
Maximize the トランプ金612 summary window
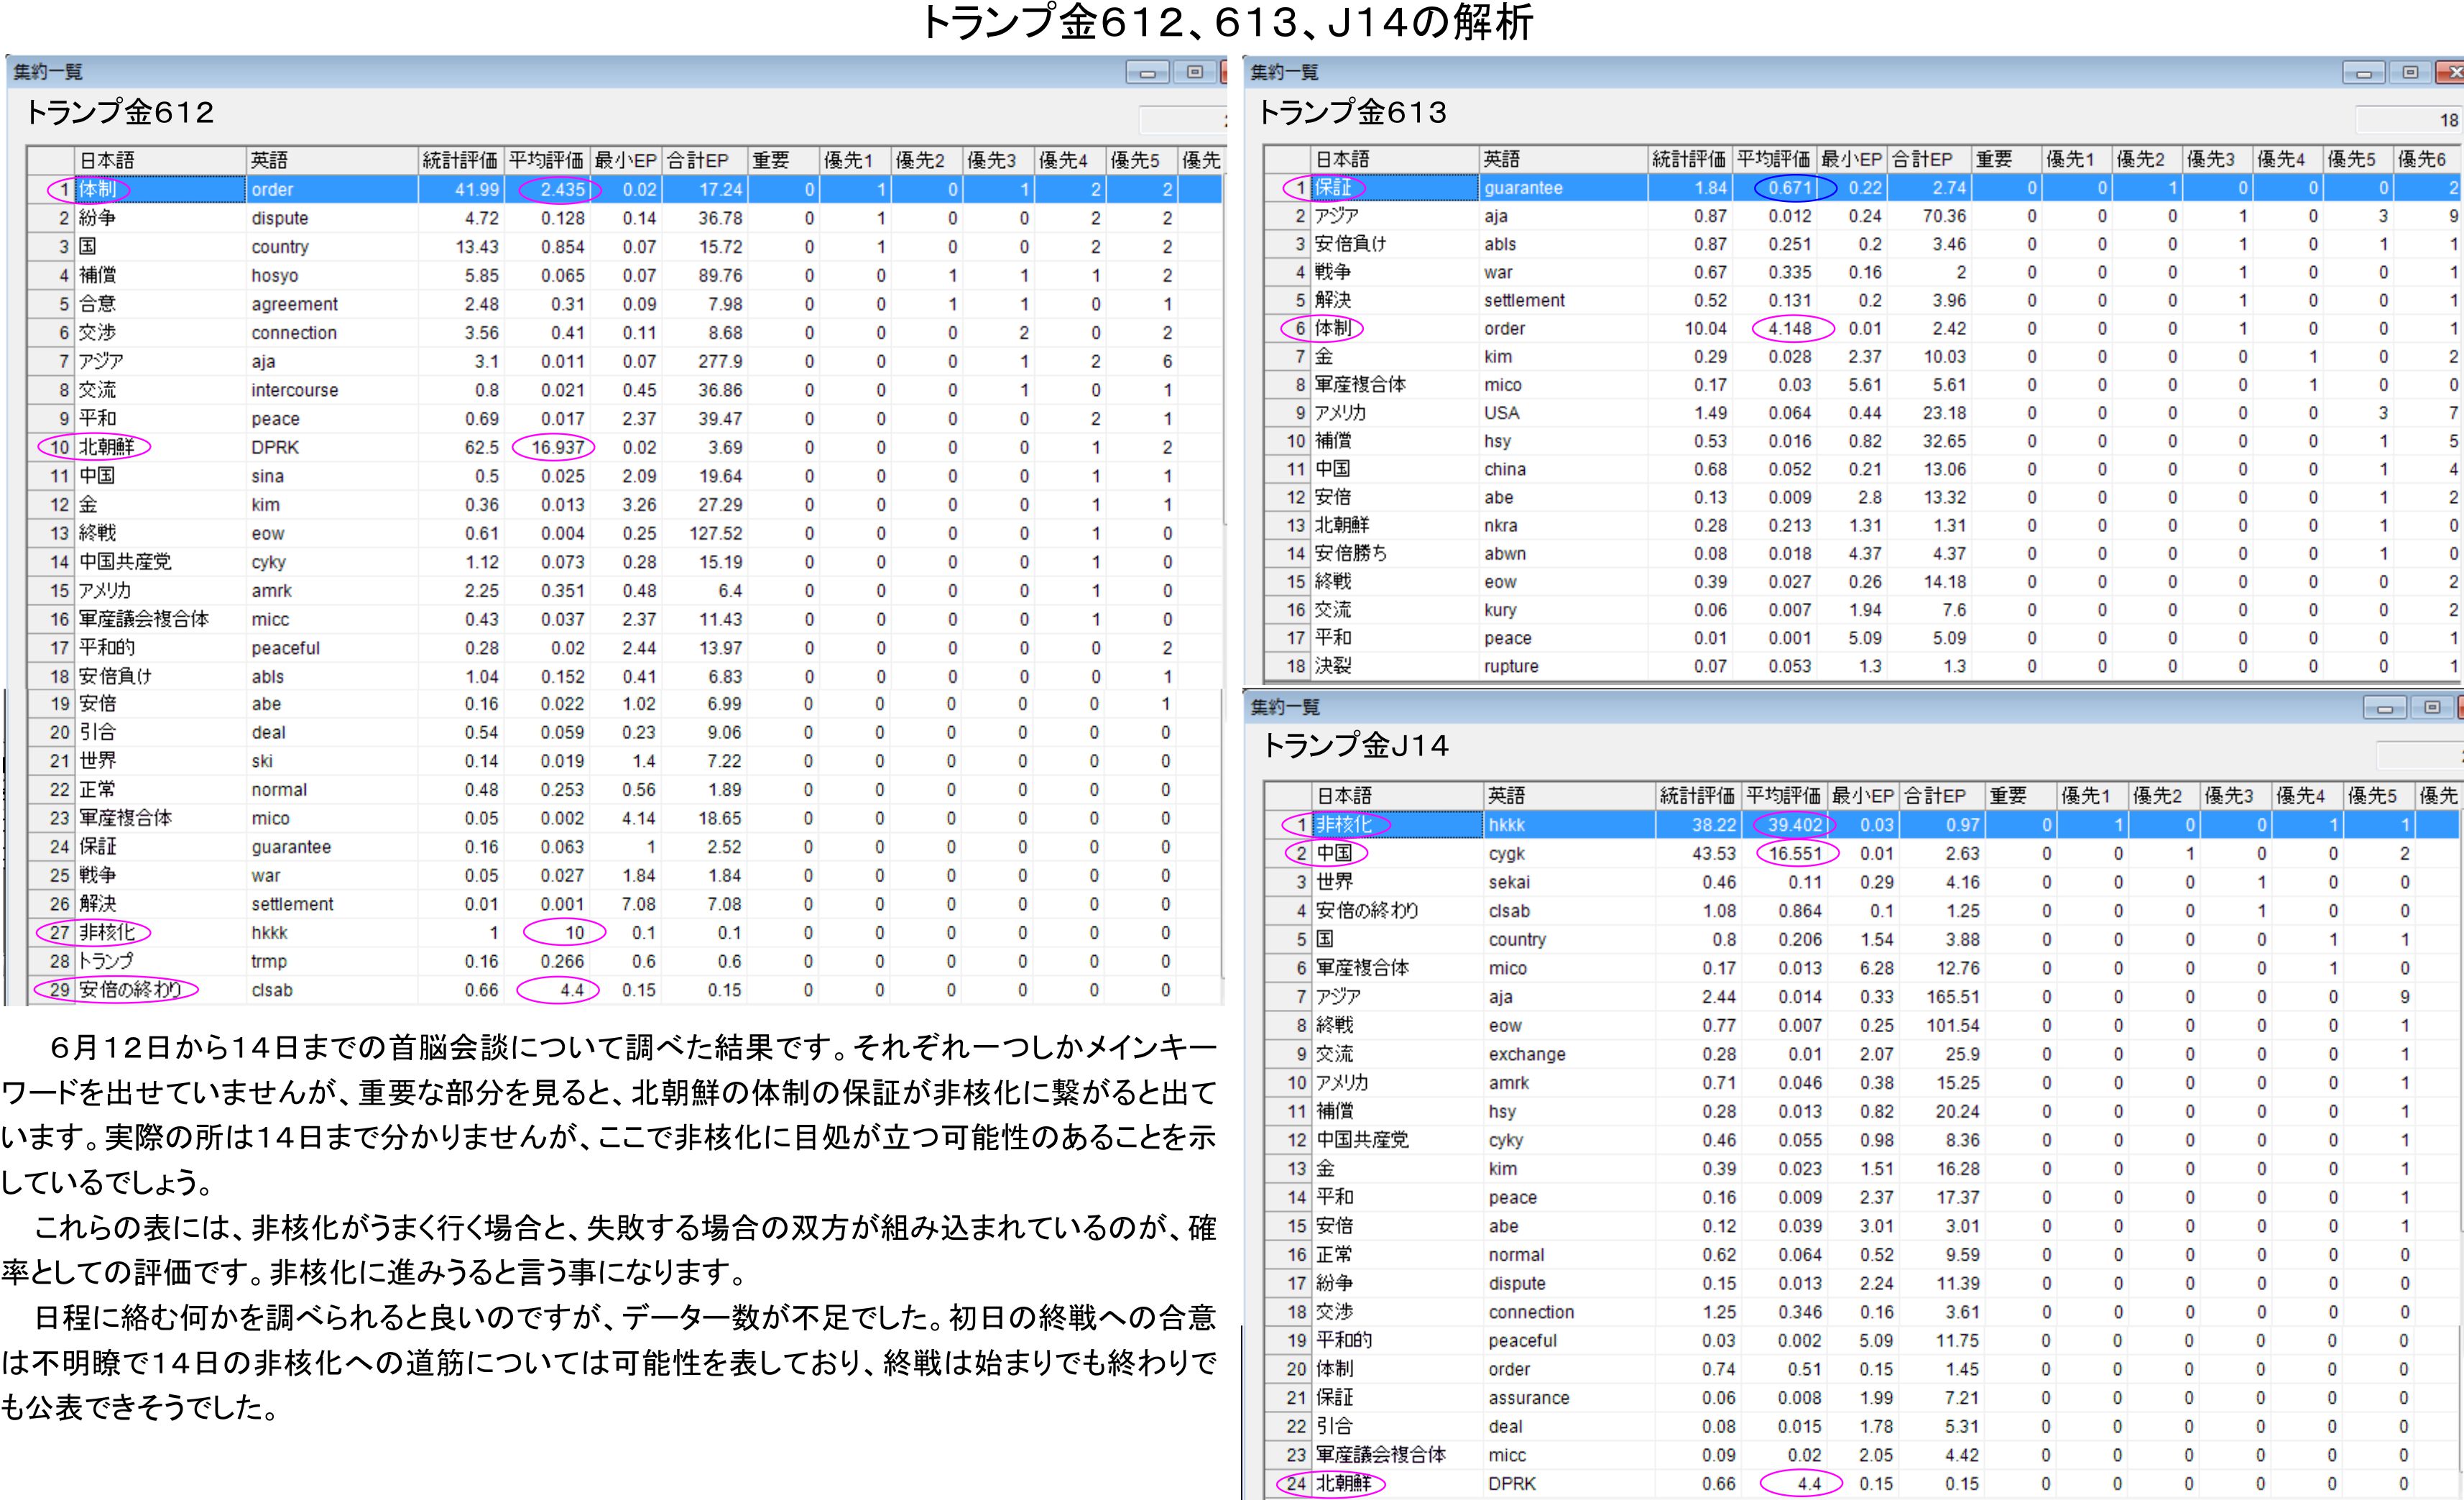point(1194,73)
